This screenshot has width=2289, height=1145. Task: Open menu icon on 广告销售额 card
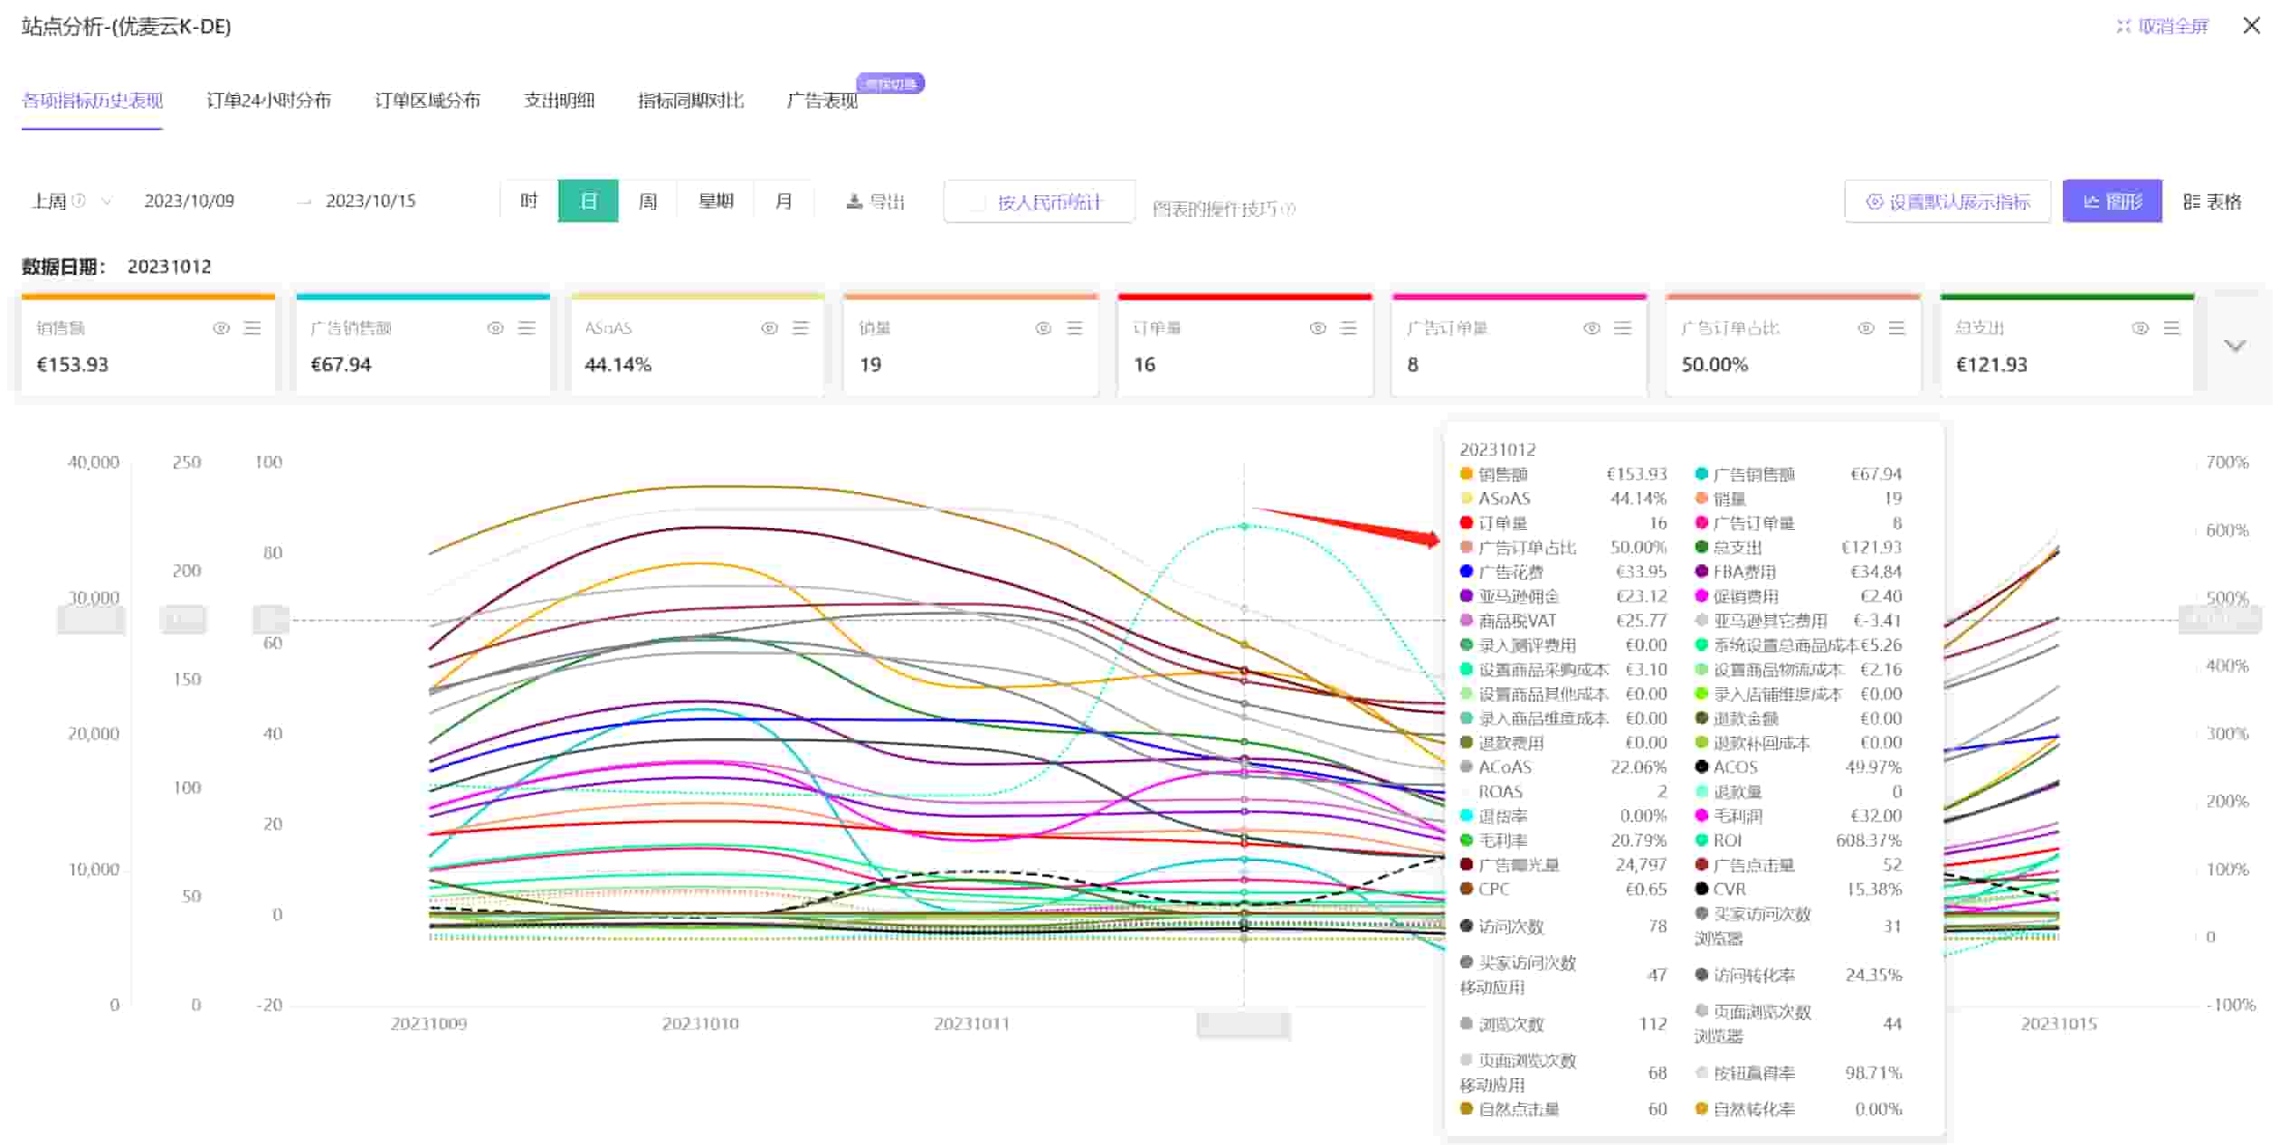(527, 328)
